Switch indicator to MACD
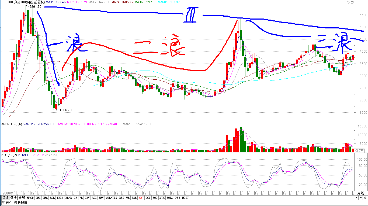The image size is (368, 206). pyautogui.click(x=30, y=198)
